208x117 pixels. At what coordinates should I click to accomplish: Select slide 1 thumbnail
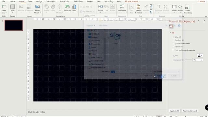tap(14, 25)
